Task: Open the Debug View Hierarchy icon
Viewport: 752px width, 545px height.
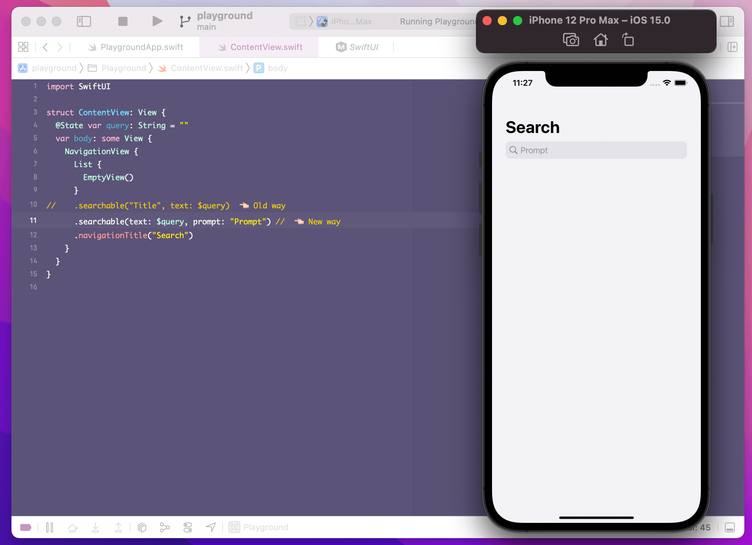Action: coord(142,527)
